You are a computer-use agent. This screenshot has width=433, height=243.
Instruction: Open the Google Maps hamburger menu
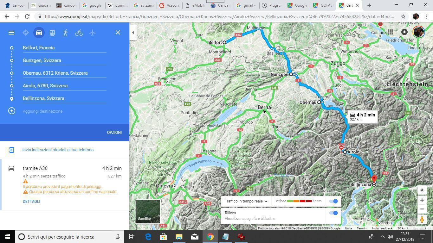click(11, 33)
